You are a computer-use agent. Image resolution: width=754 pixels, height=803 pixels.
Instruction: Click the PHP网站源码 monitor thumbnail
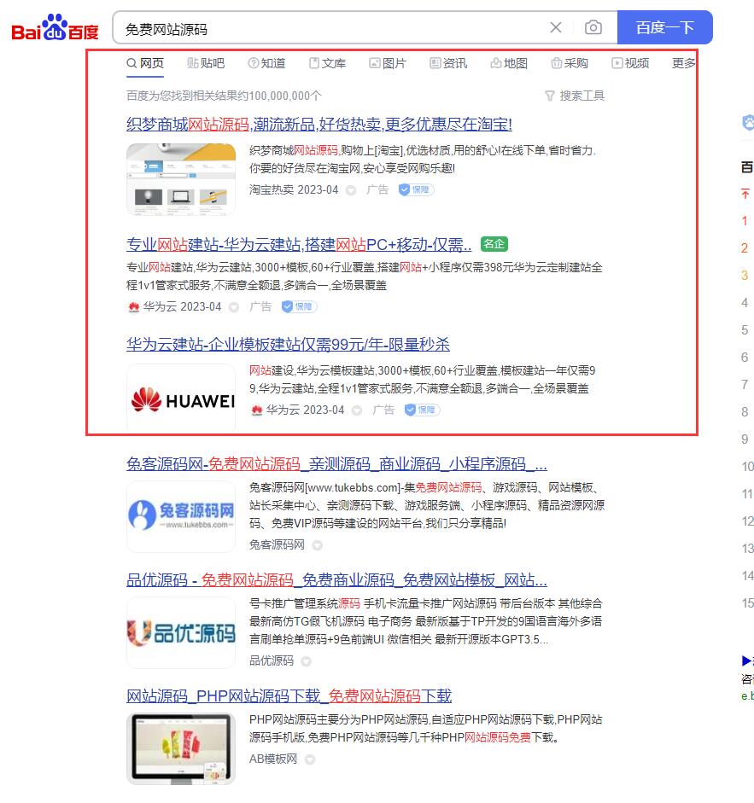[x=181, y=748]
